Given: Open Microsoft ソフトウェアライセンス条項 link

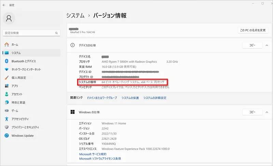Looking at the screenshot, I should coord(100,159).
